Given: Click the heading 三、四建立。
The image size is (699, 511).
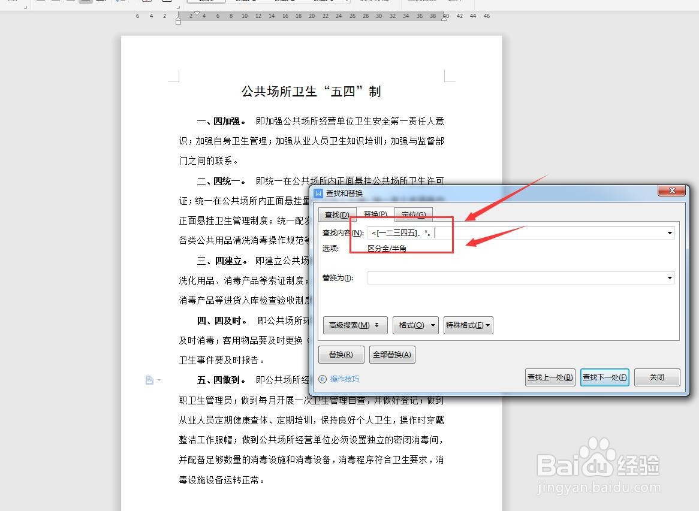Looking at the screenshot, I should pyautogui.click(x=222, y=261).
